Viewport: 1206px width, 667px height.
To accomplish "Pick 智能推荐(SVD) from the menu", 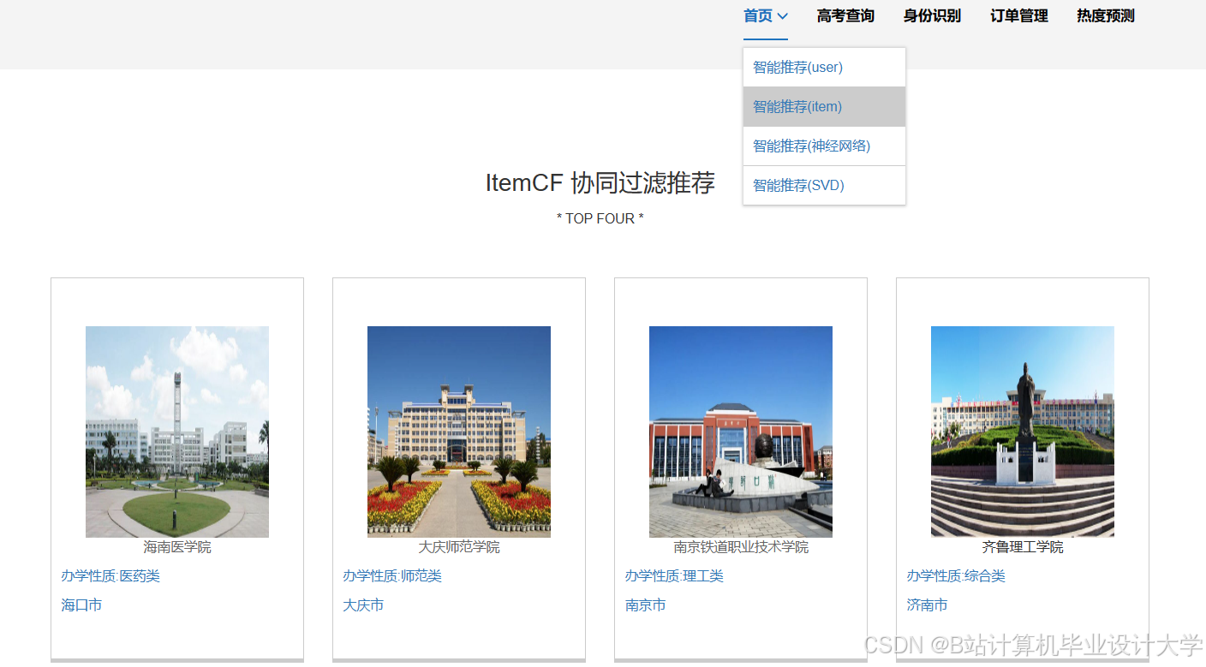I will [x=797, y=185].
